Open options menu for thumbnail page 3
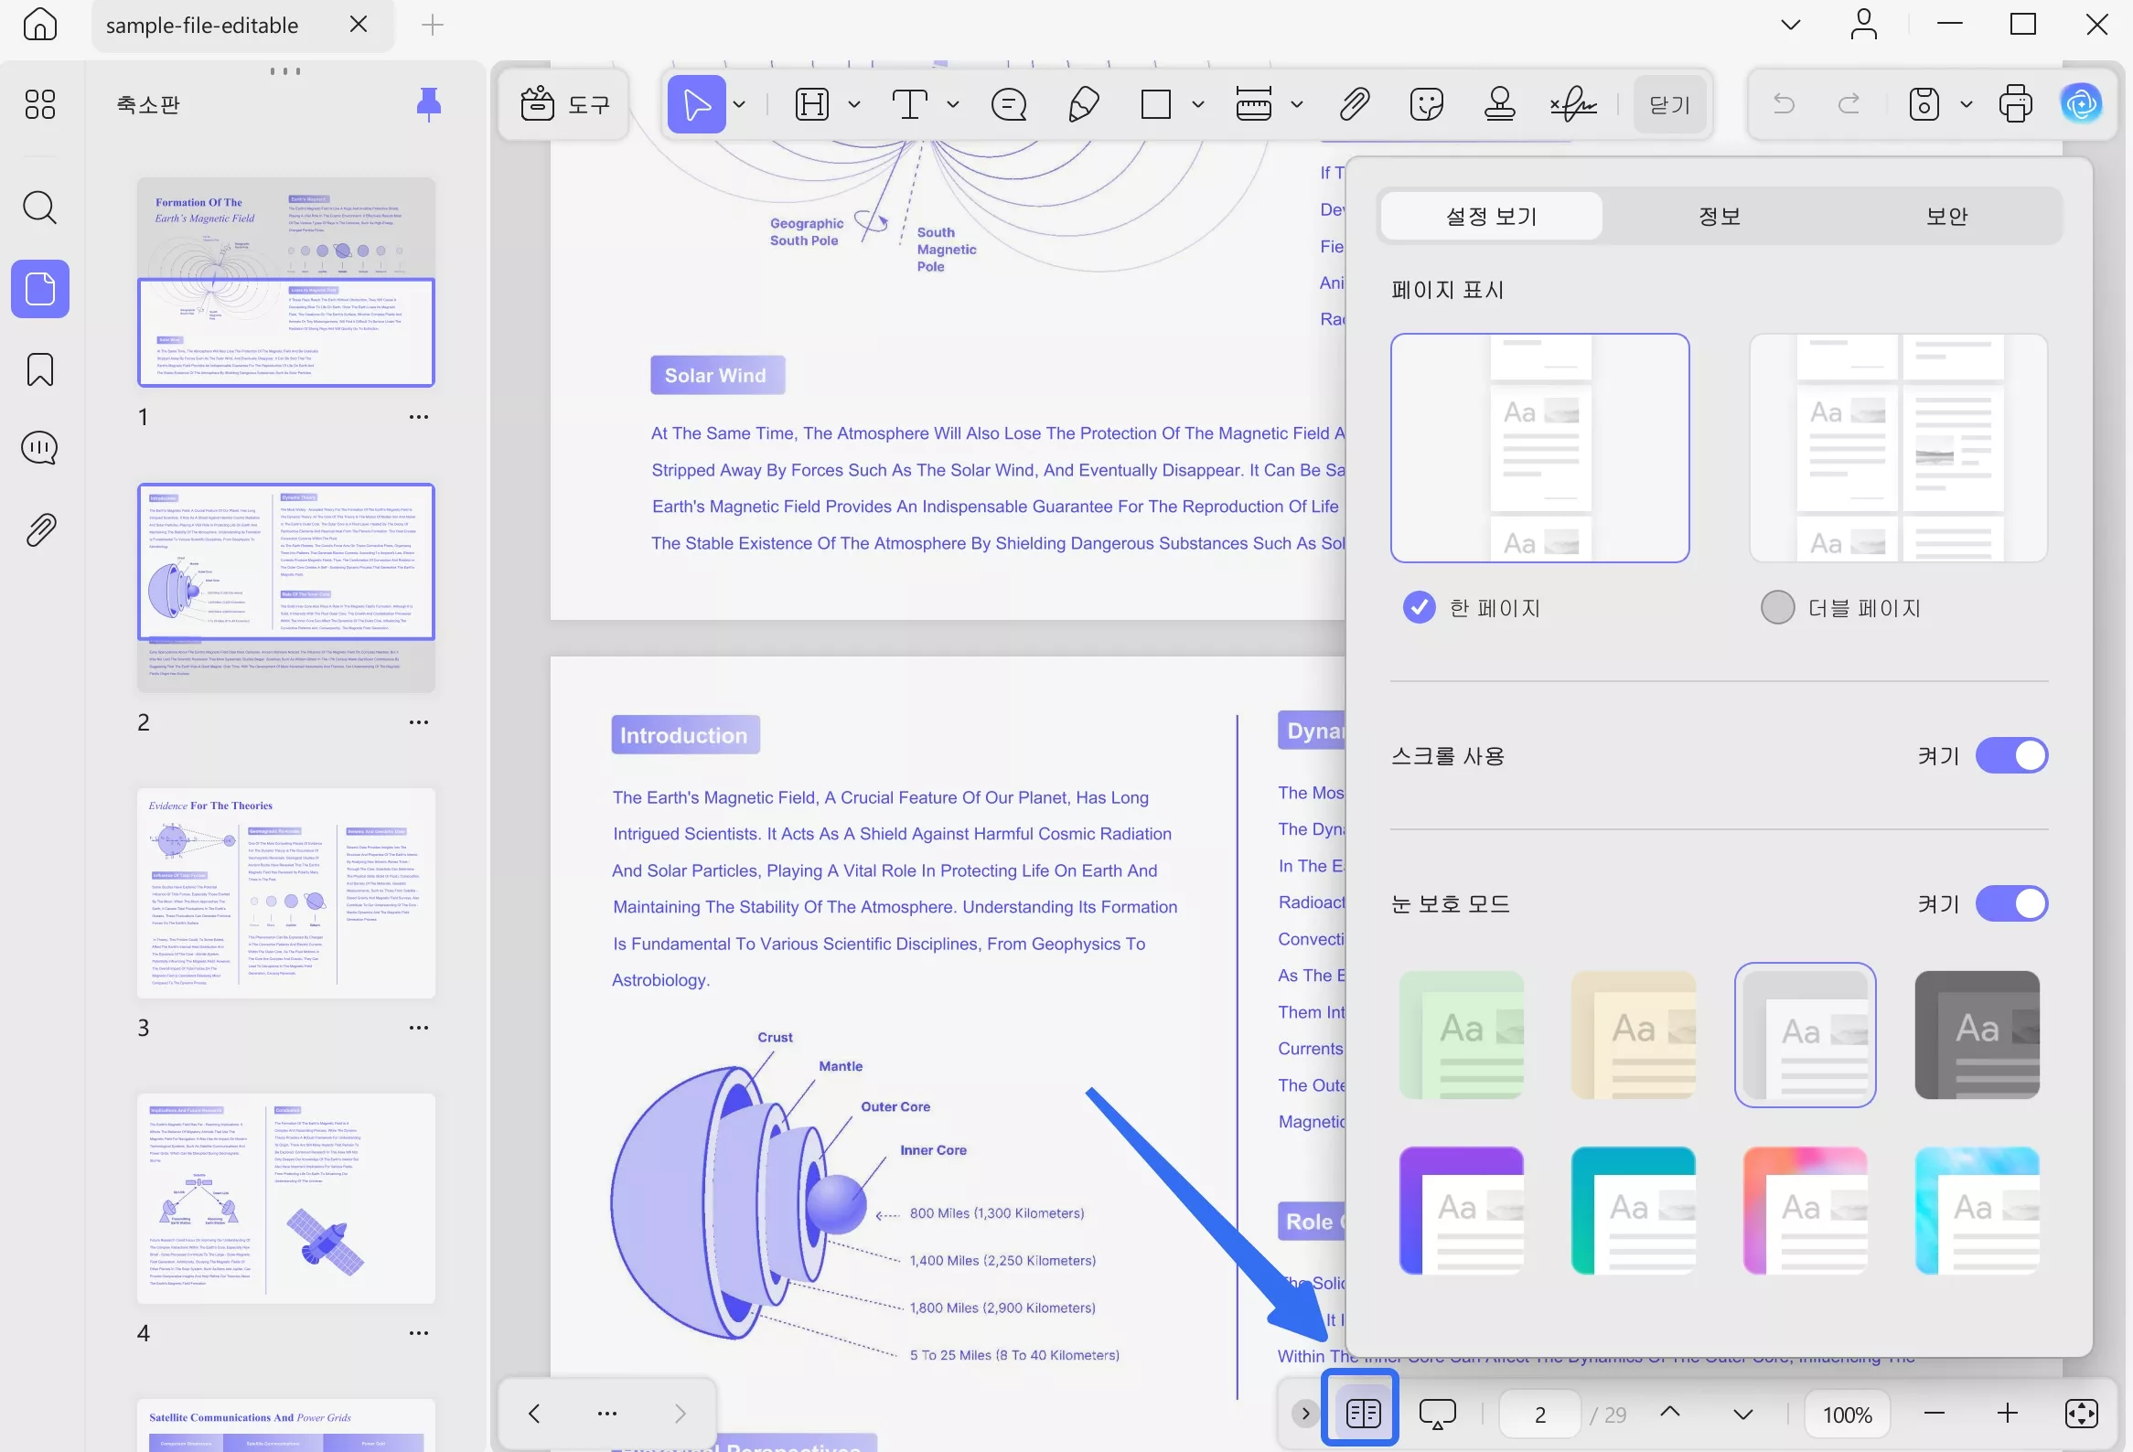This screenshot has width=2133, height=1452. [x=419, y=1028]
